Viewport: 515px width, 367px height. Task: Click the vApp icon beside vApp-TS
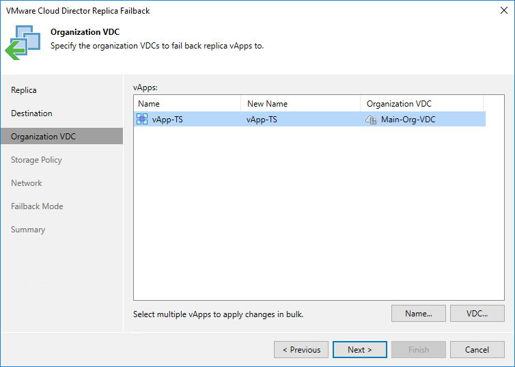pos(142,119)
